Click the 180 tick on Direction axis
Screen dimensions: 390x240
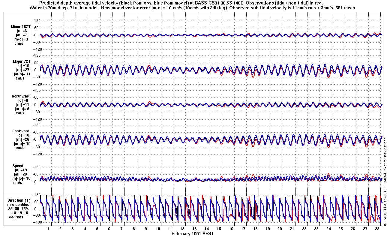[37, 195]
